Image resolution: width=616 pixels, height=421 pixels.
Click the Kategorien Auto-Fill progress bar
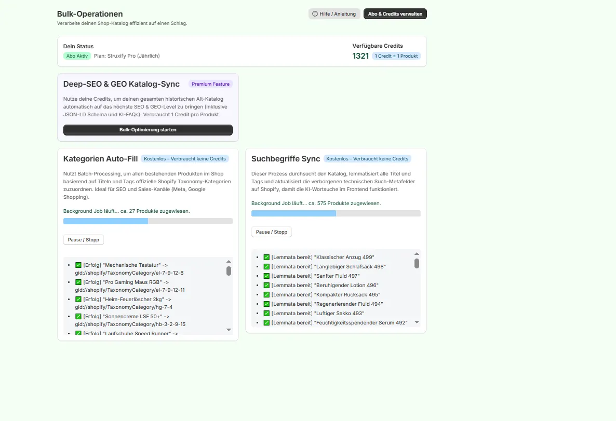pos(148,221)
